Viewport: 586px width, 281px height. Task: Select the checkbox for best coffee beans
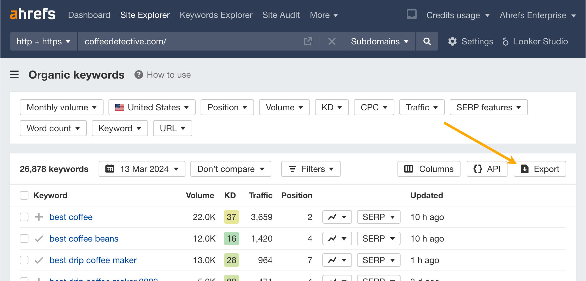coord(24,238)
